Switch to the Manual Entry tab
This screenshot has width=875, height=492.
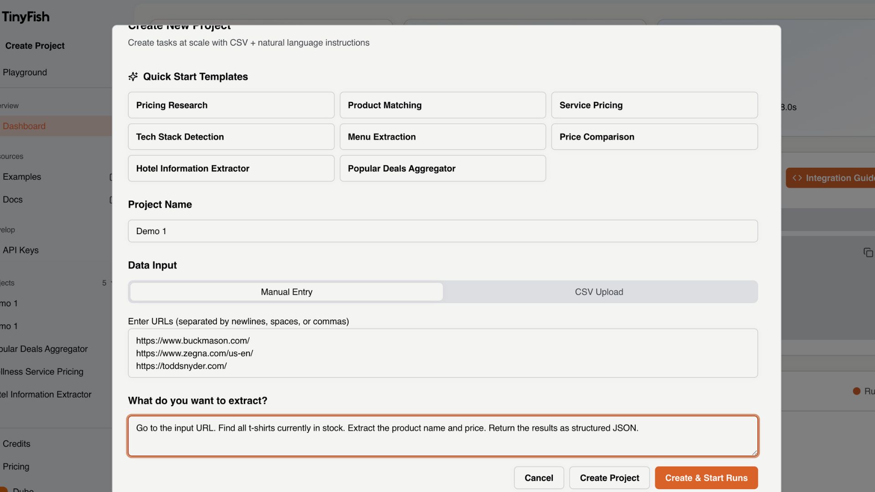click(286, 292)
